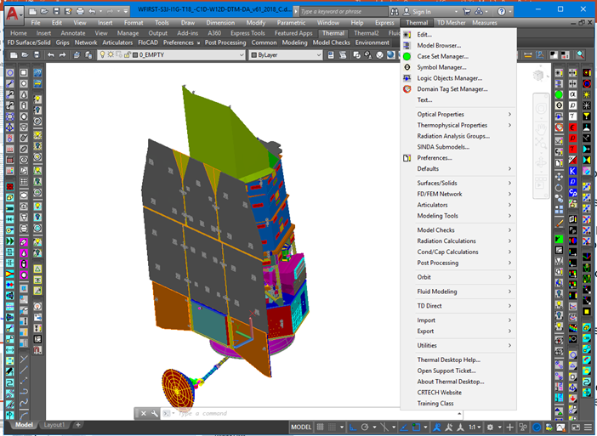Click the green Case Set Manager icon in right toolbar
Viewport: 597px width, 436px height.
pos(559,94)
